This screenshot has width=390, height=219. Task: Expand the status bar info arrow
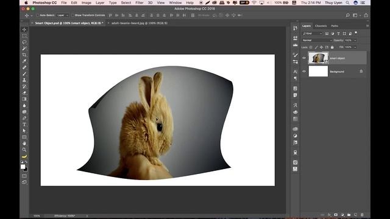tap(87, 216)
